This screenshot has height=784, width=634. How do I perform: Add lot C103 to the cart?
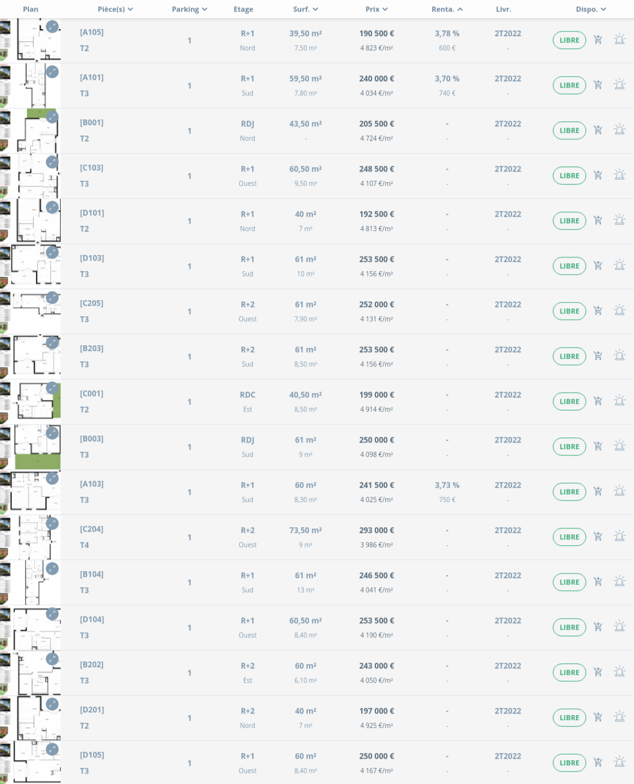(598, 176)
